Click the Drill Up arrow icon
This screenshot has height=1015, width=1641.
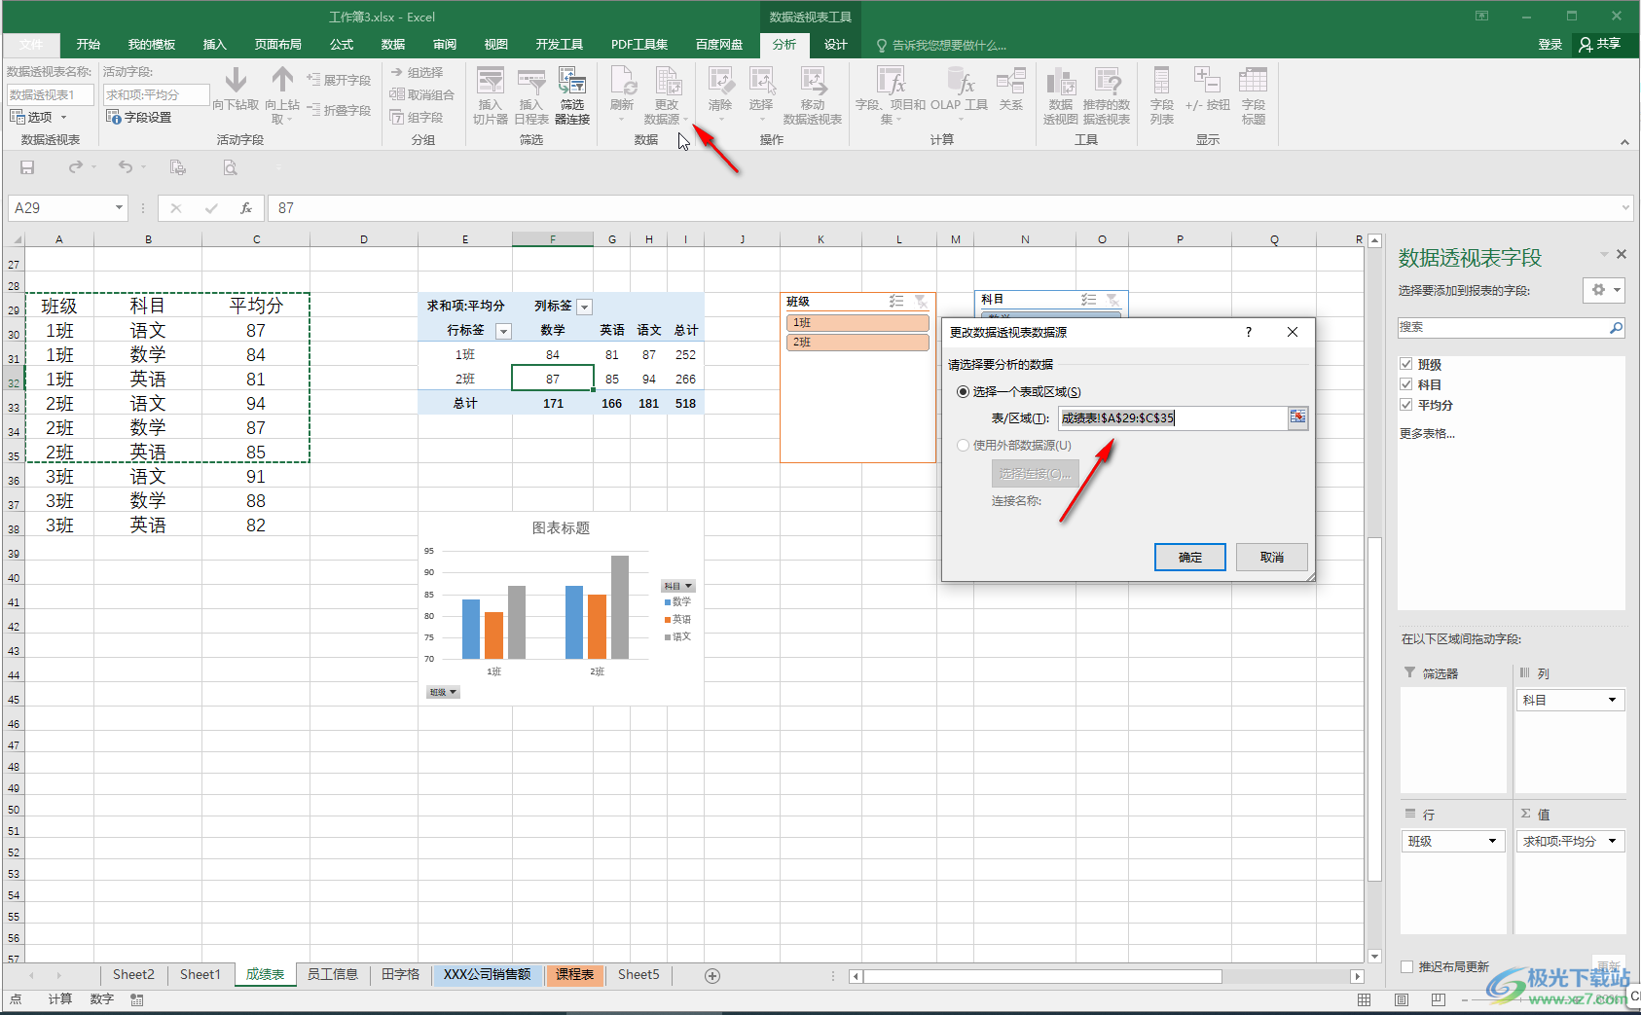pos(282,80)
